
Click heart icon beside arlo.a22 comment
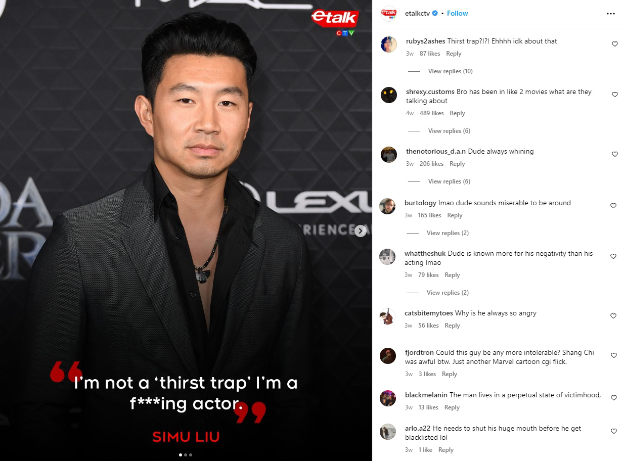(x=614, y=431)
